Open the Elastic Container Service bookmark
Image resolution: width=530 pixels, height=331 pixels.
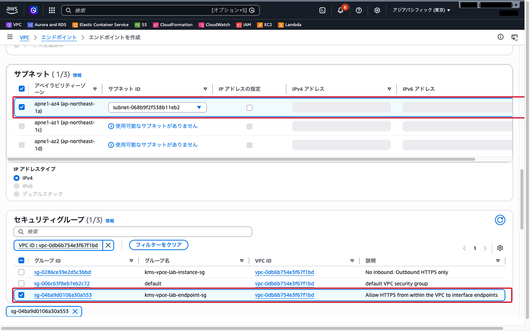pos(100,25)
